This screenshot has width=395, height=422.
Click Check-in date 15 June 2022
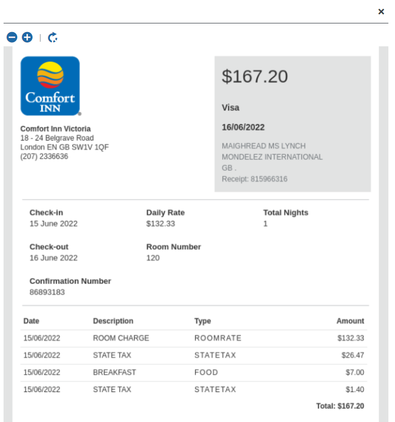53,223
